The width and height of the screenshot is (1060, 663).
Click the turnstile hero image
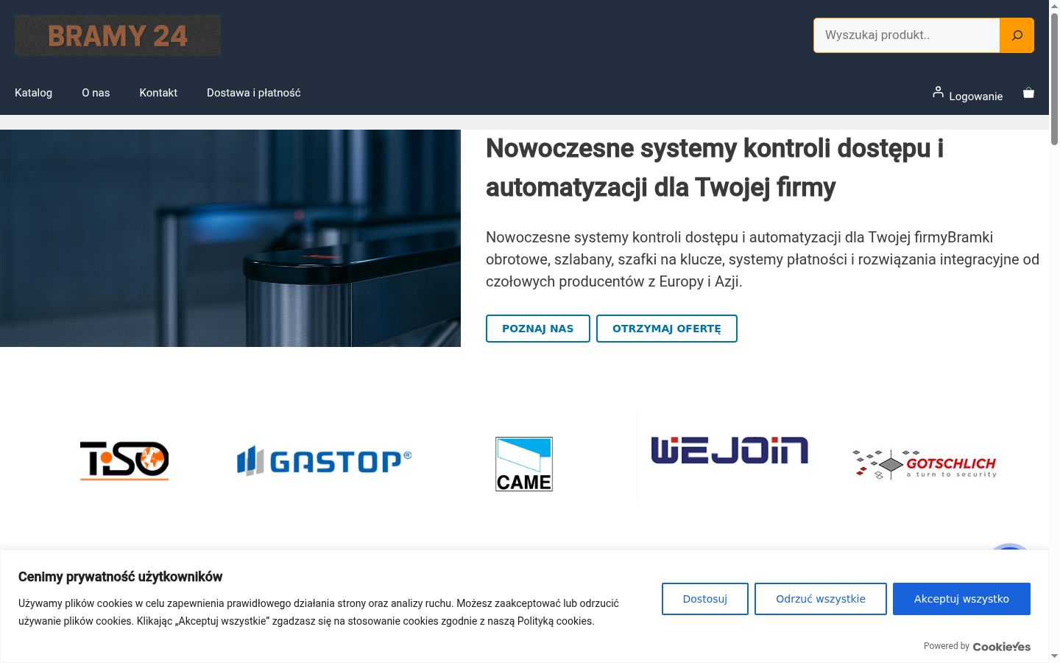[x=230, y=238]
